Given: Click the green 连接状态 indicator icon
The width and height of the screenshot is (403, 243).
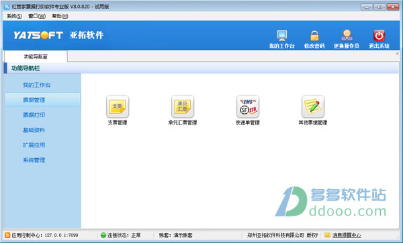Looking at the screenshot, I should [103, 235].
